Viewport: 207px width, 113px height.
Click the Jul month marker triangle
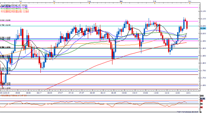click(54, 3)
